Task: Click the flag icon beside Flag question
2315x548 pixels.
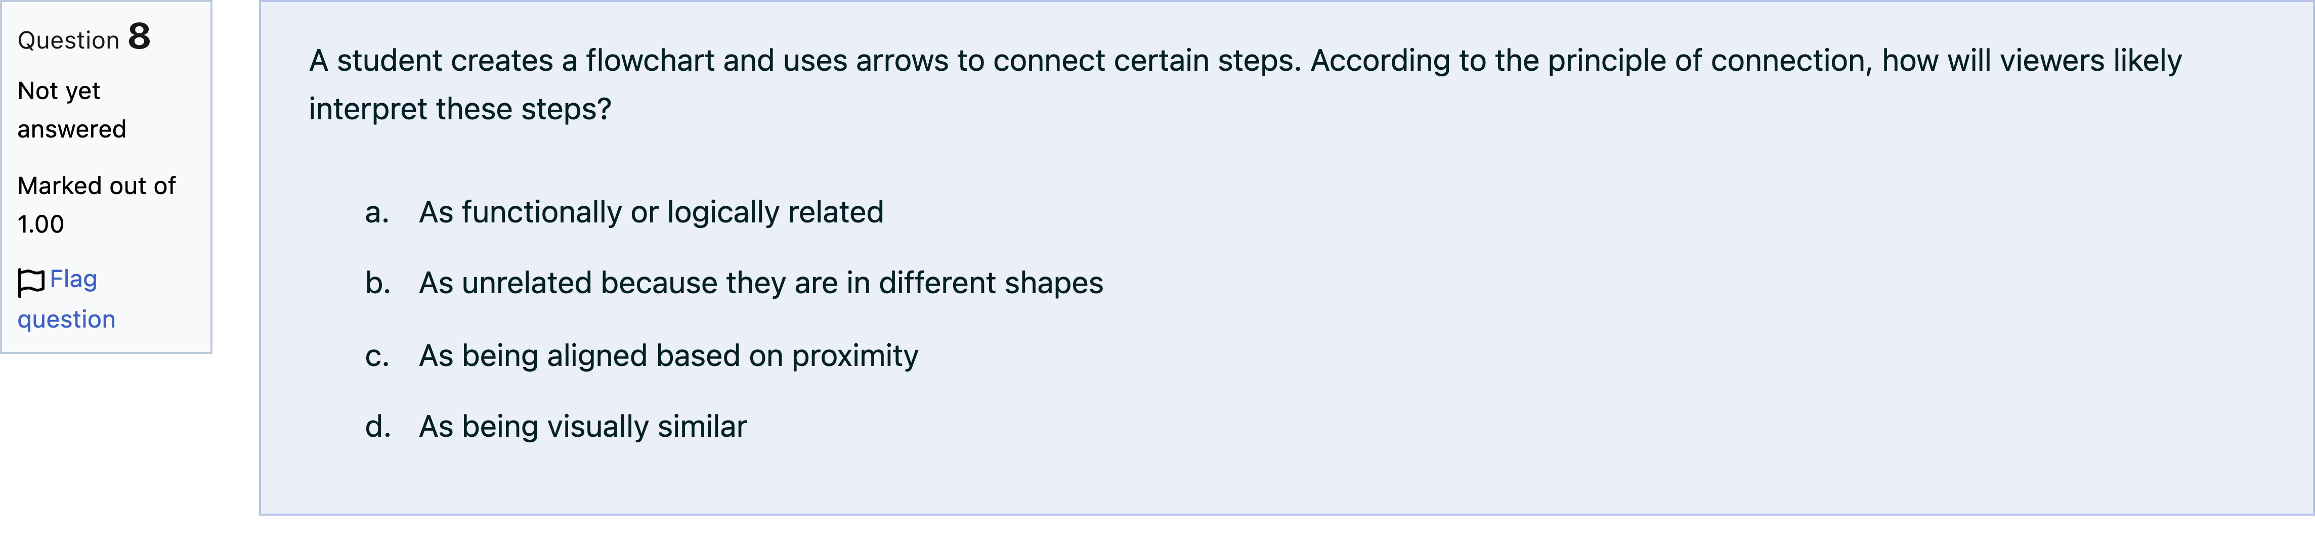Action: click(31, 282)
